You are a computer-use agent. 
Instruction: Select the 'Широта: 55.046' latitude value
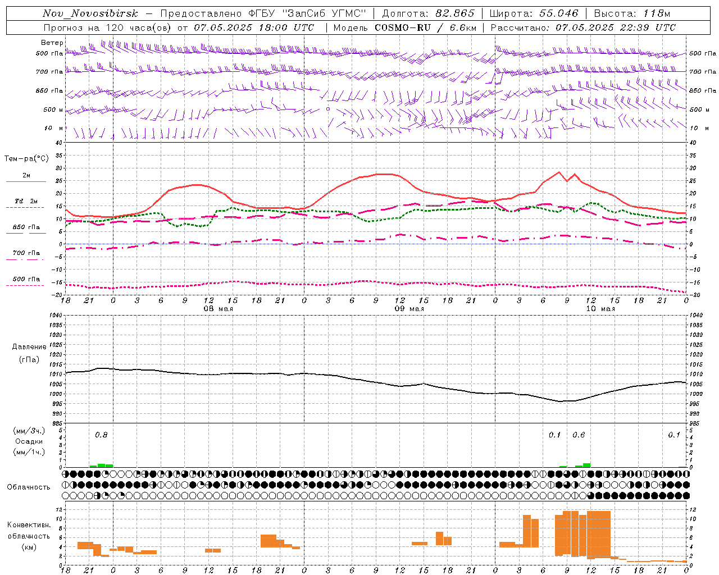click(x=534, y=13)
